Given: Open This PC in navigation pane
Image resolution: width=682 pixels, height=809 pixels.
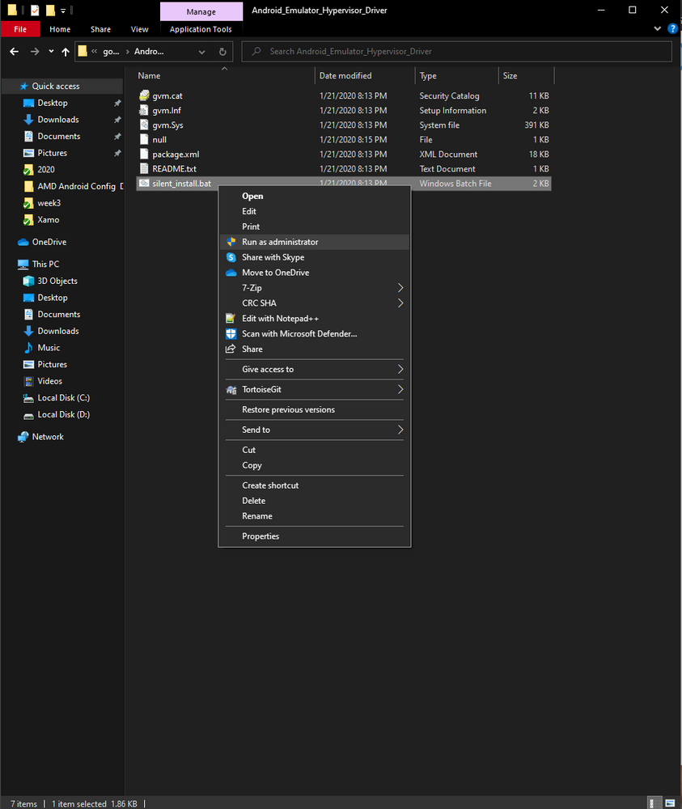Looking at the screenshot, I should 45,265.
